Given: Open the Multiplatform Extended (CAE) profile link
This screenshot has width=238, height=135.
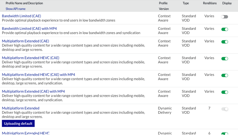Looking at the screenshot, I should 25,41.
